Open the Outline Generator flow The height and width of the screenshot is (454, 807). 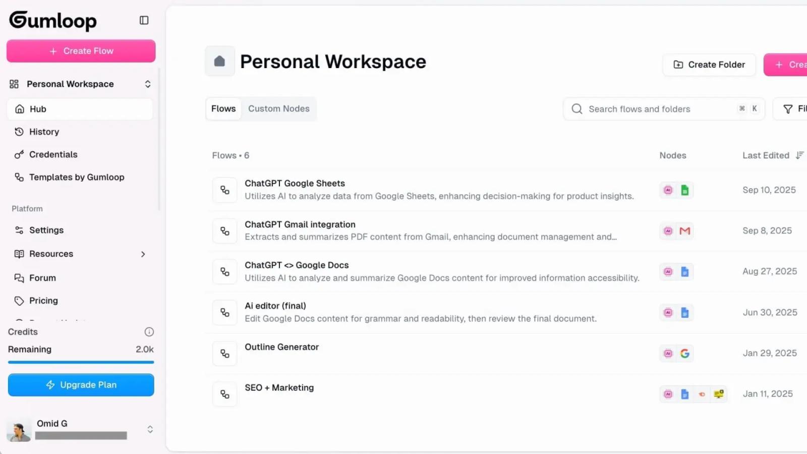[281, 347]
